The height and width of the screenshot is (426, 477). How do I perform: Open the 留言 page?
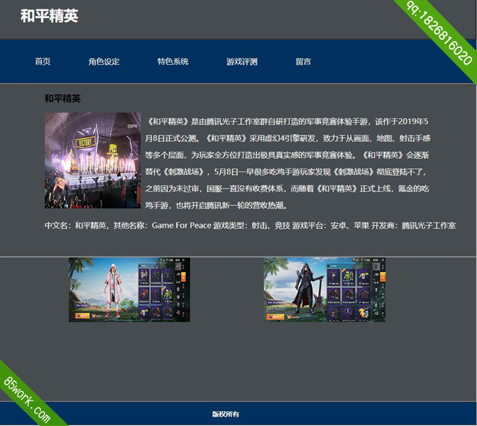303,61
